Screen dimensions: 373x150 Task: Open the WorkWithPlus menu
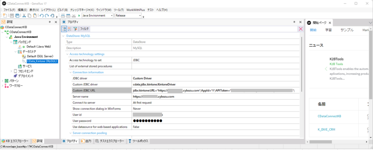click(x=136, y=10)
